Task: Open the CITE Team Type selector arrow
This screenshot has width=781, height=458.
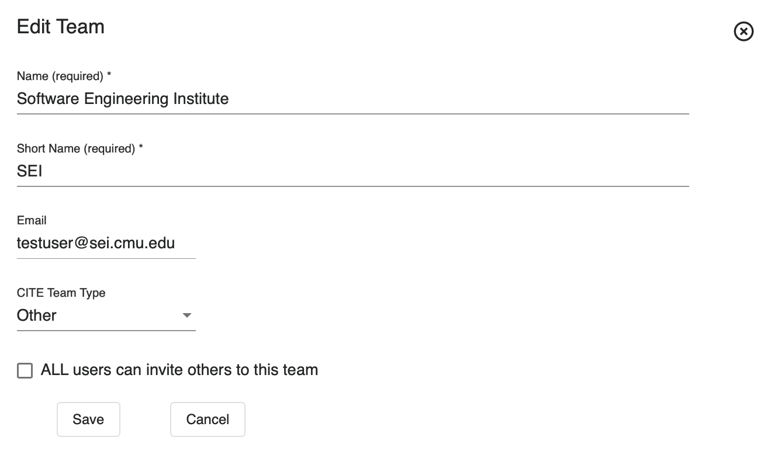Action: [x=187, y=316]
